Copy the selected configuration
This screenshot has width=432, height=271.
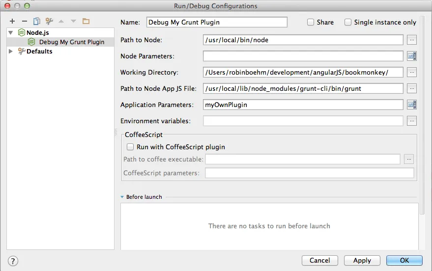click(x=37, y=21)
